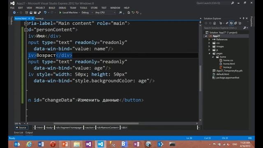Screen dimensions: 263x148
Task: Click the document icon right of Any CPU
Action: tap(129, 13)
